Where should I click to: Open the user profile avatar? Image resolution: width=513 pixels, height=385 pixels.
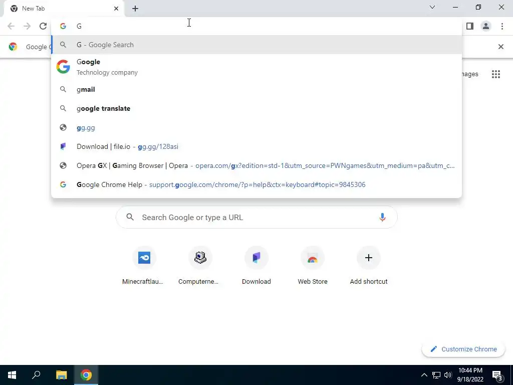(x=486, y=26)
